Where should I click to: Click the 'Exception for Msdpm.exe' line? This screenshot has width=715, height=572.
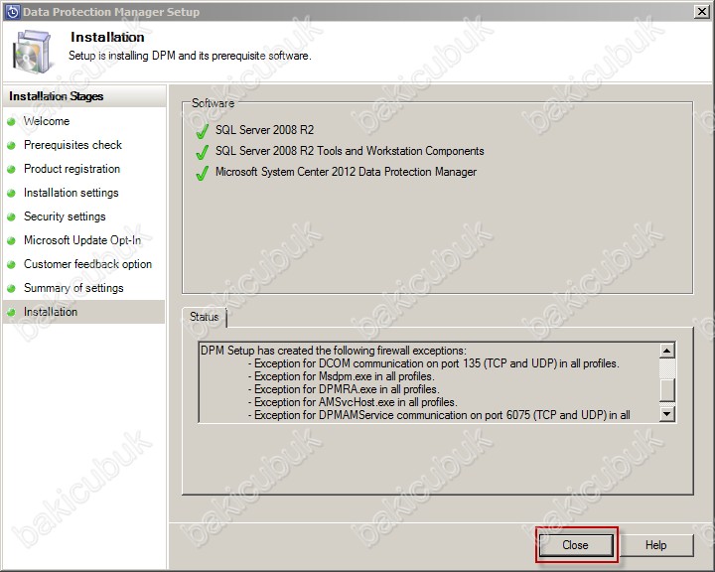[x=341, y=376]
